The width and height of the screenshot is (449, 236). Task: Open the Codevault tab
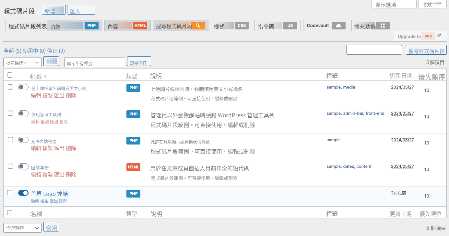click(x=326, y=26)
